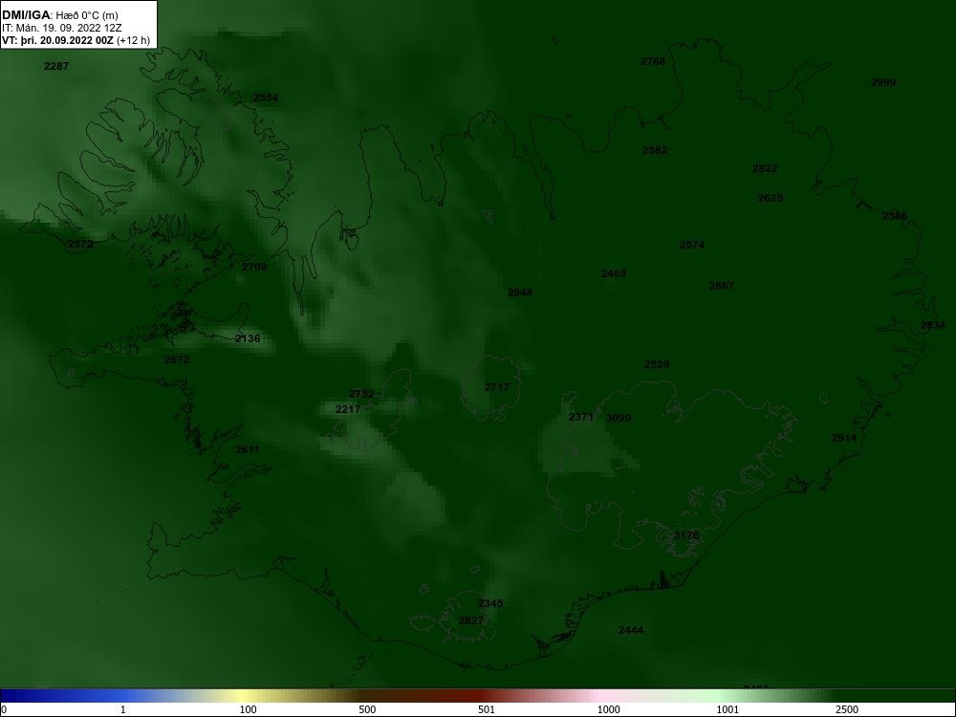
Task: Click the 2867 map label
Action: [721, 285]
